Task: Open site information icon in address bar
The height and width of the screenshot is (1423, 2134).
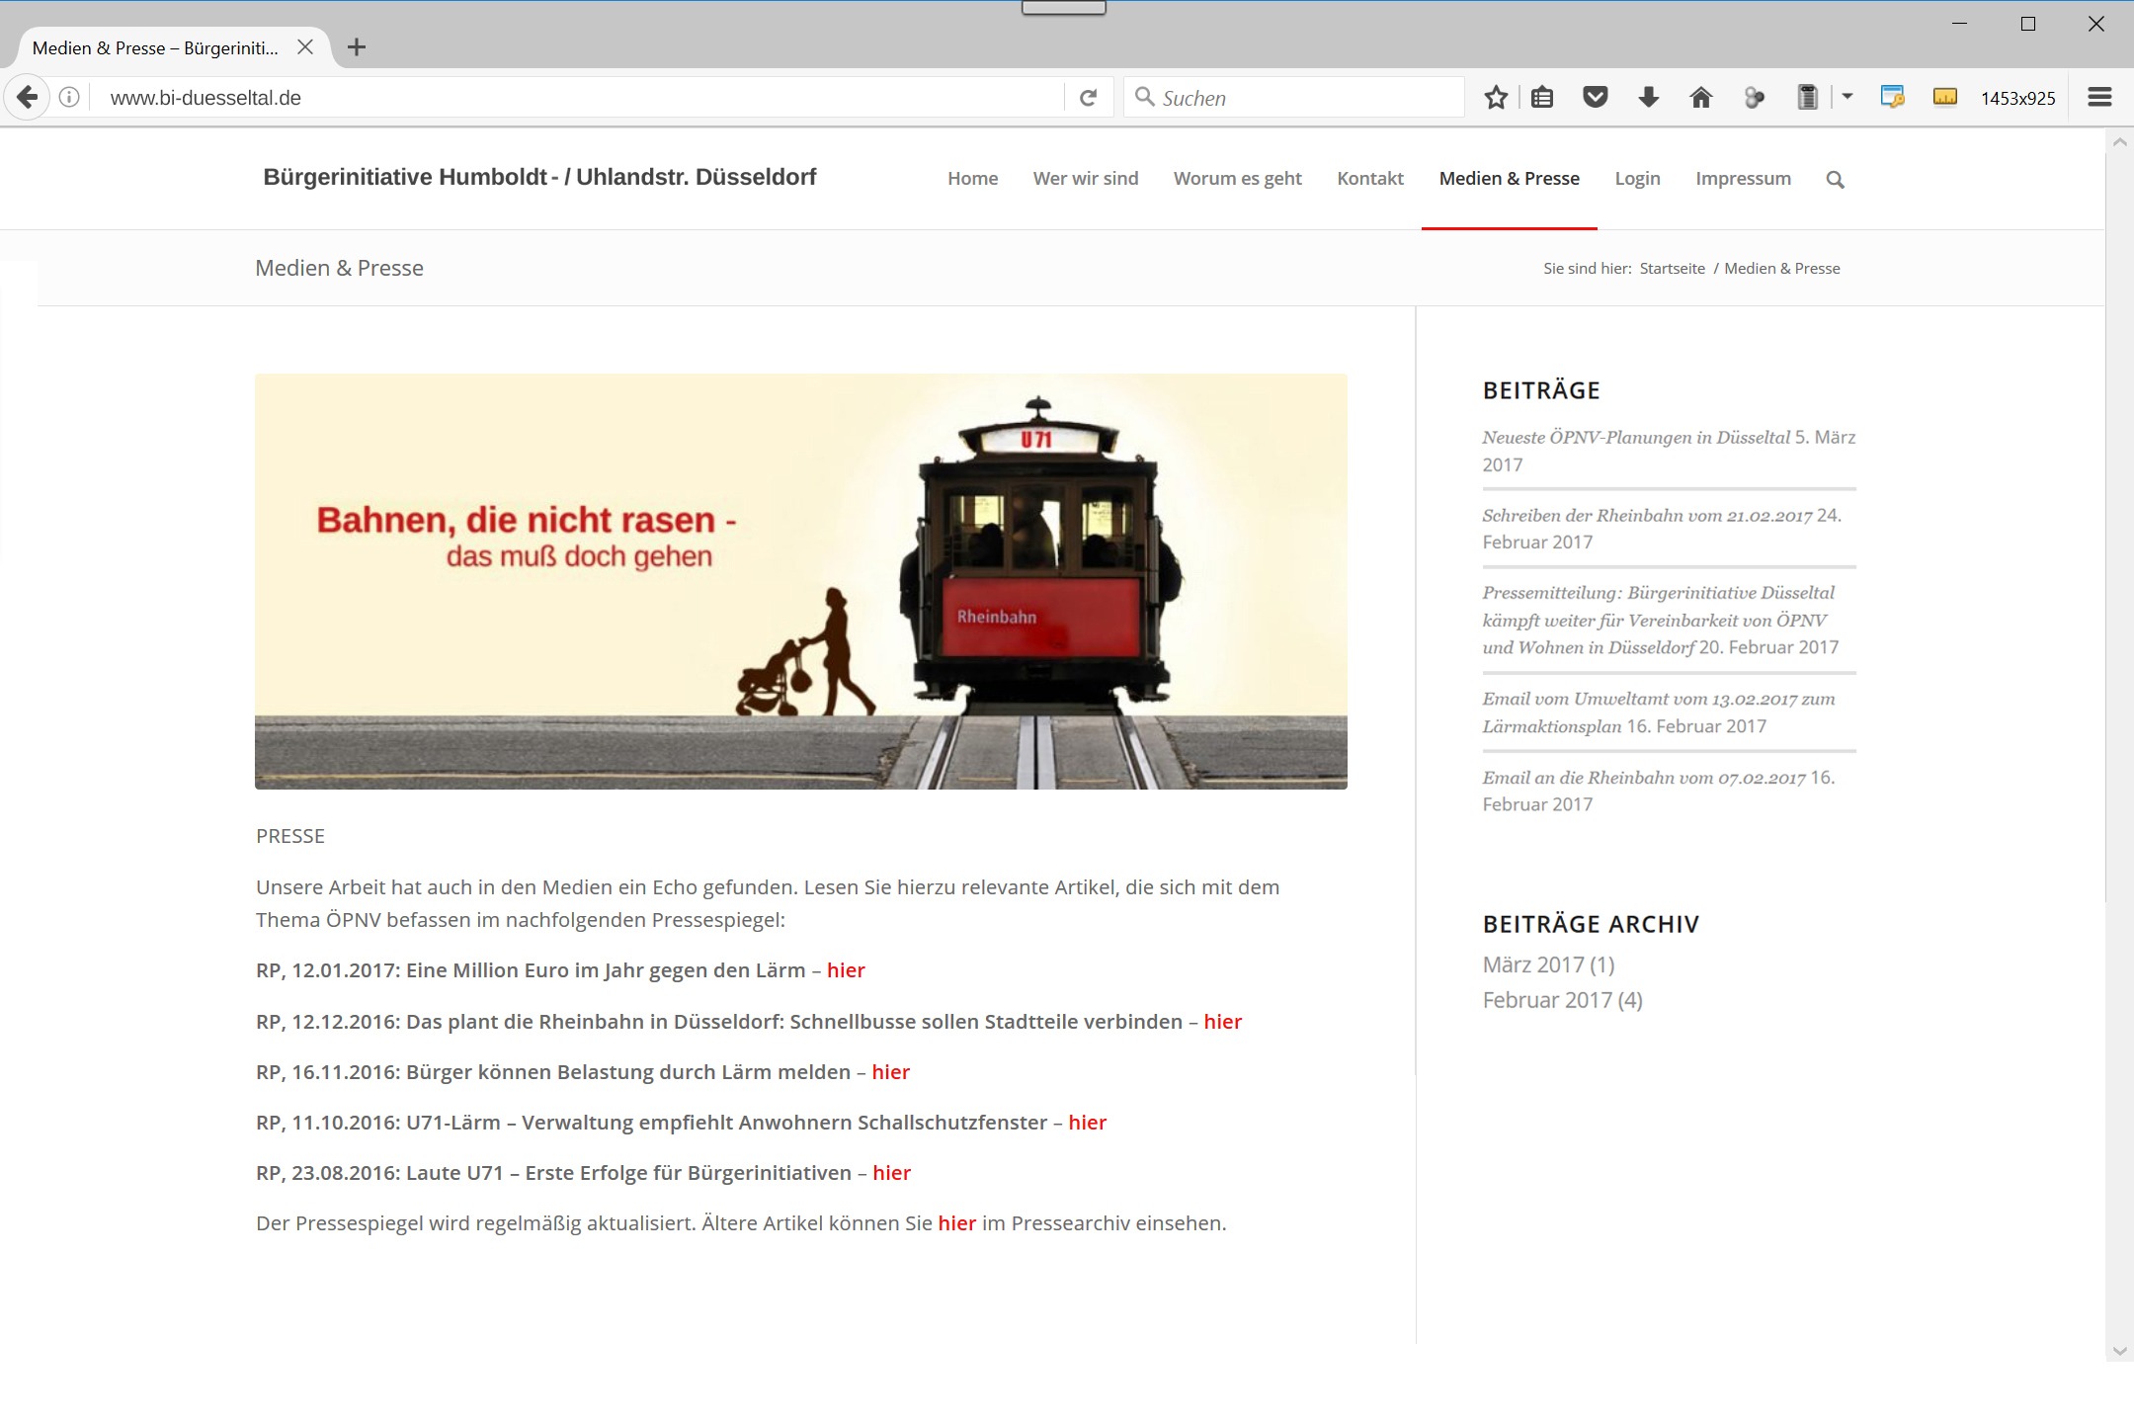Action: click(x=69, y=97)
